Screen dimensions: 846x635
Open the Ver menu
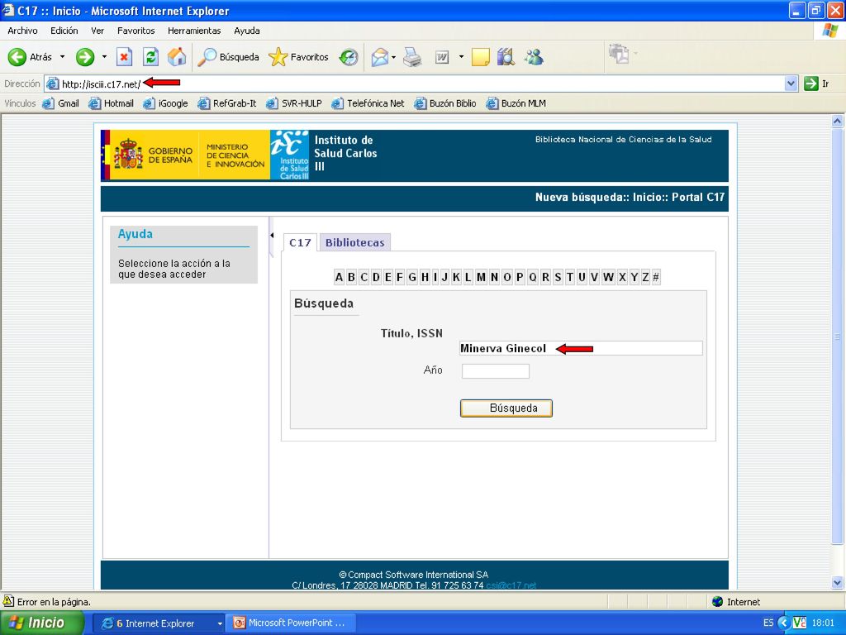97,31
